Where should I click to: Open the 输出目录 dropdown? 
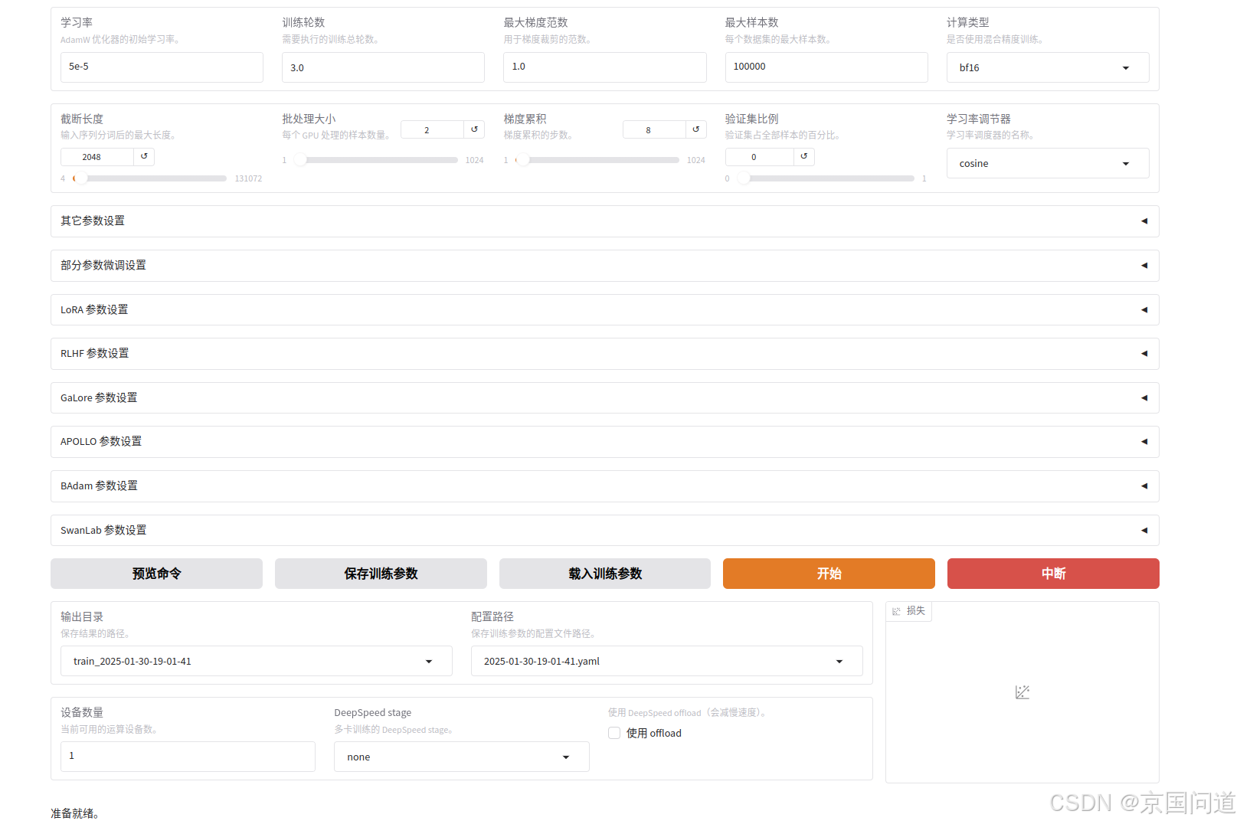[256, 661]
